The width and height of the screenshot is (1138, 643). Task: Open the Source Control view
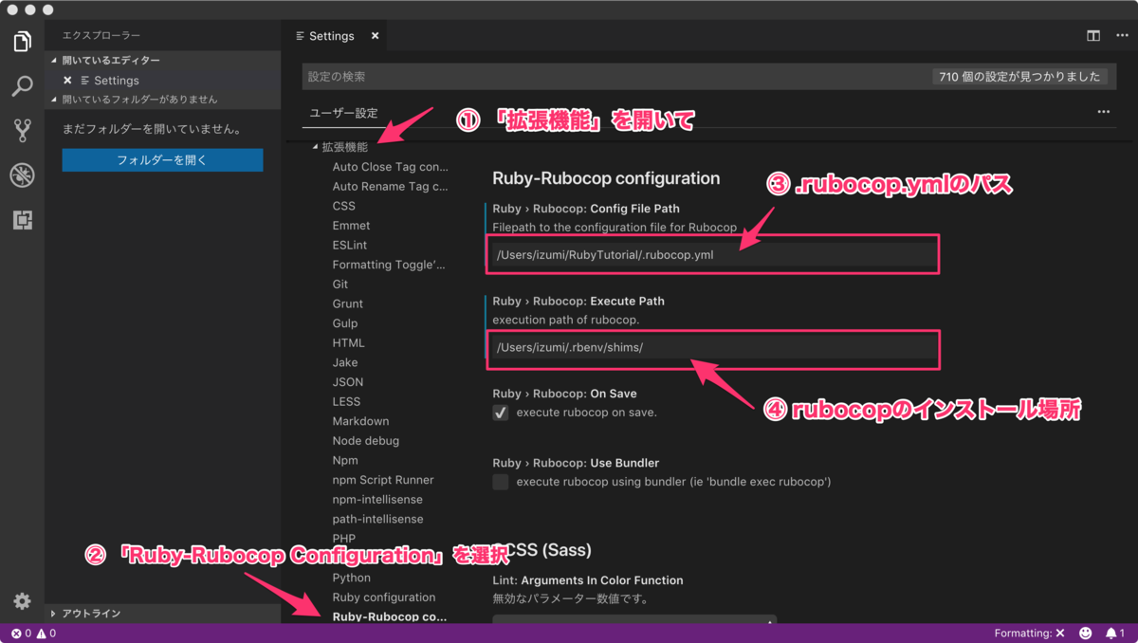tap(22, 130)
